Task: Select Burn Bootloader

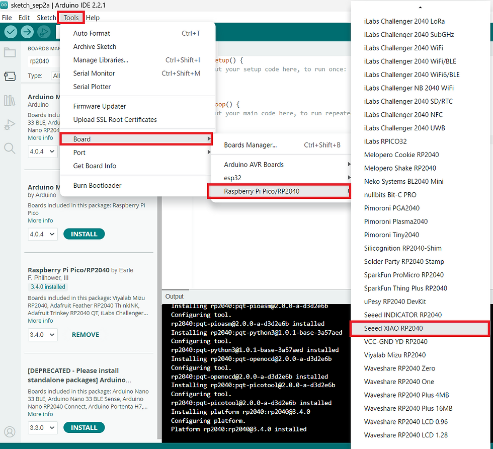Action: (x=136, y=185)
